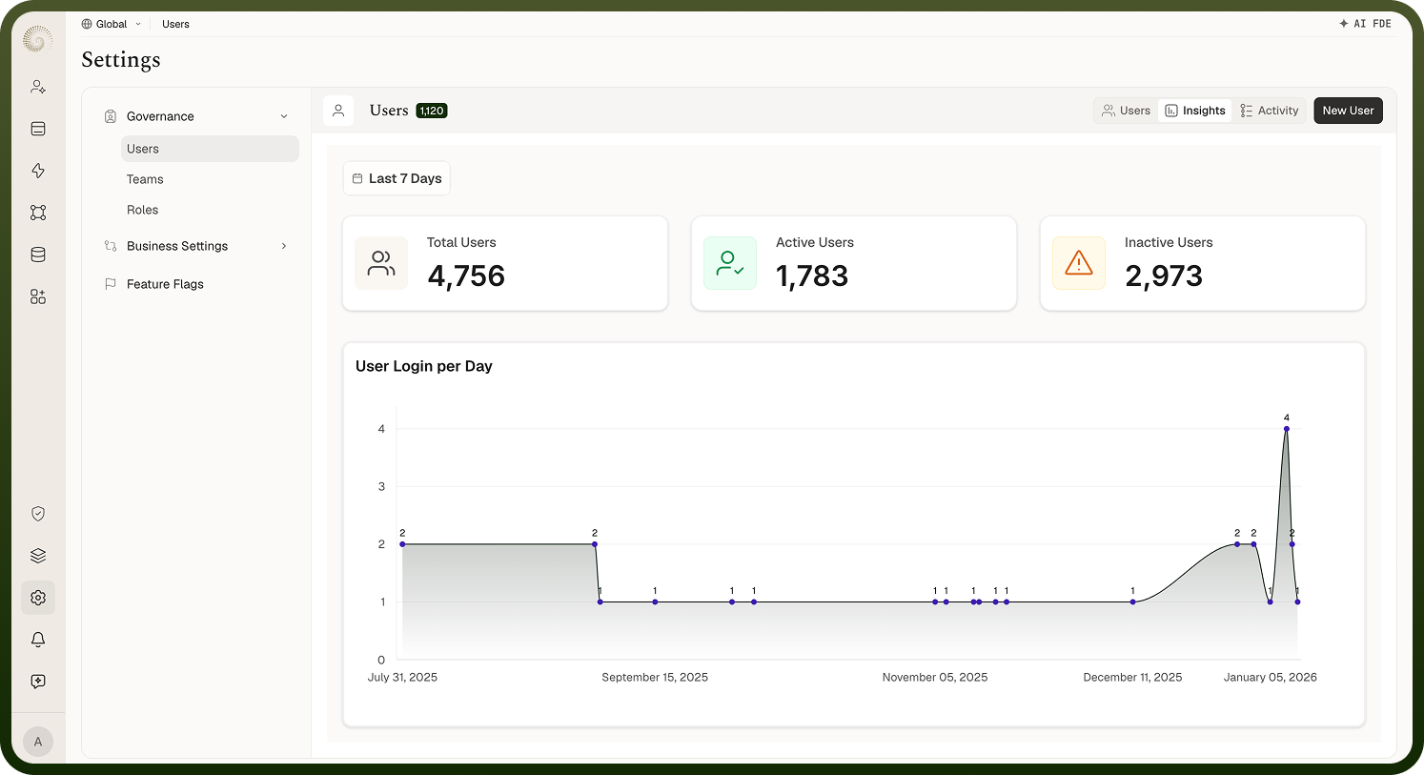The width and height of the screenshot is (1424, 775).
Task: Click the 4,756 total users value
Action: click(466, 276)
